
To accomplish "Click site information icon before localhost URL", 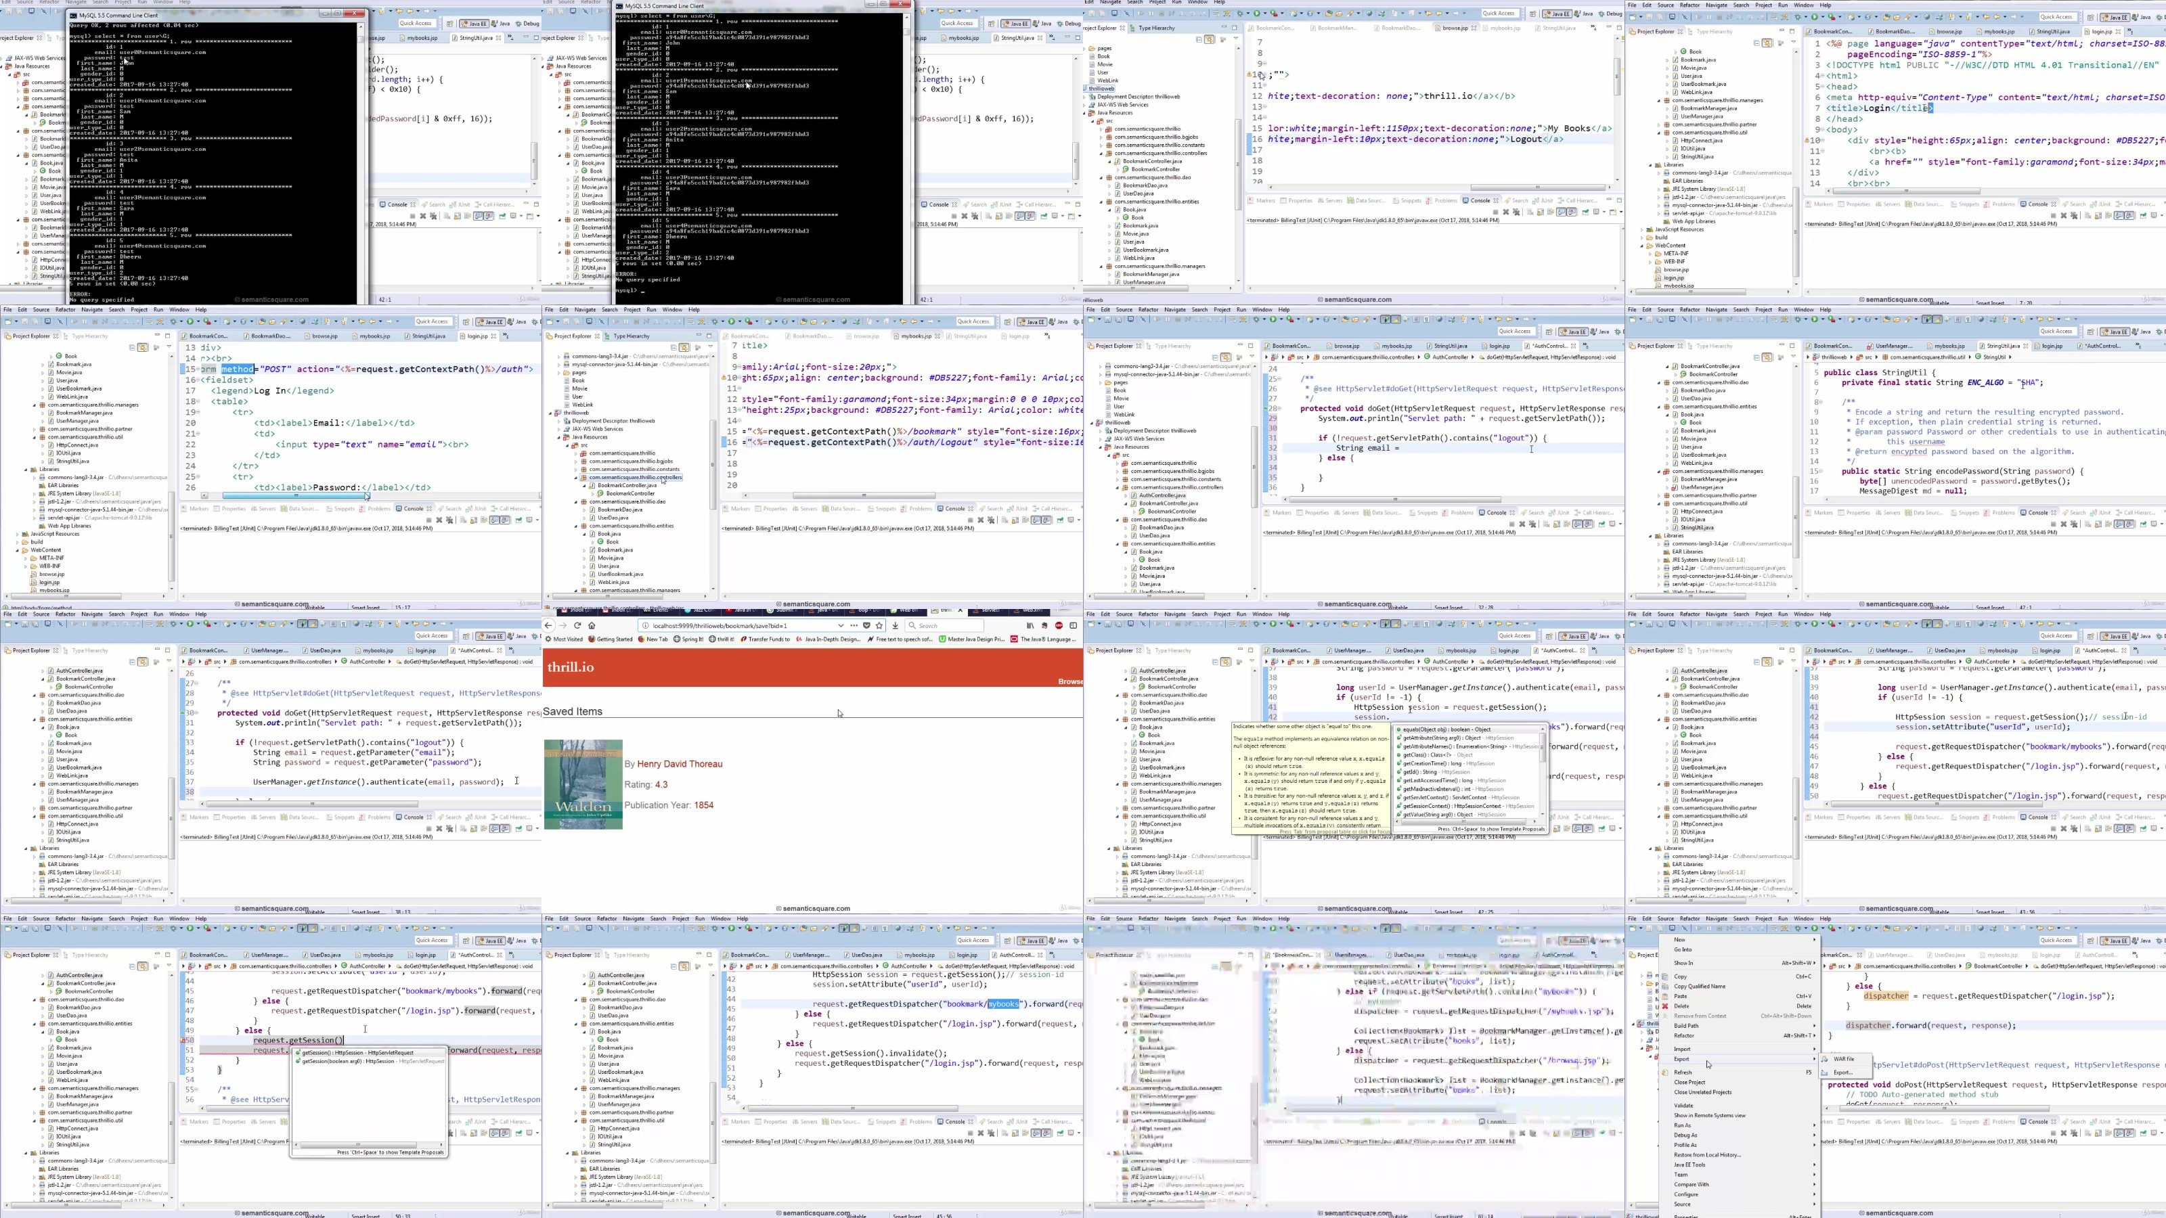I will pos(646,625).
